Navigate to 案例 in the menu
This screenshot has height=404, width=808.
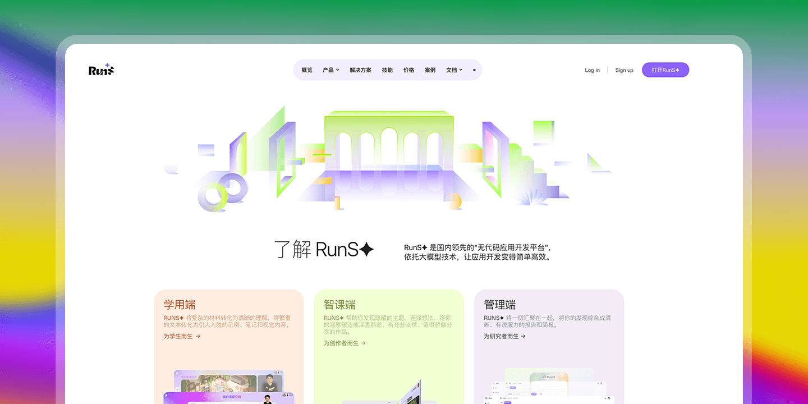(x=430, y=70)
